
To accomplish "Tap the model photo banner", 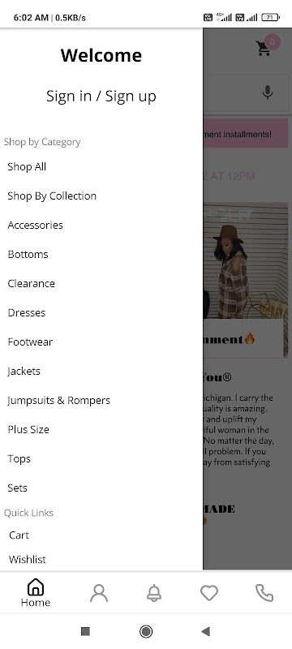I will coord(245,280).
